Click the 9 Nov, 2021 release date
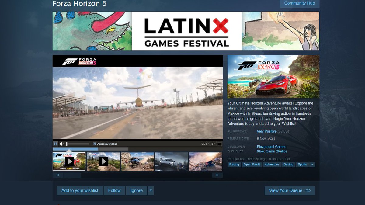Image resolution: width=365 pixels, height=205 pixels. [266, 138]
